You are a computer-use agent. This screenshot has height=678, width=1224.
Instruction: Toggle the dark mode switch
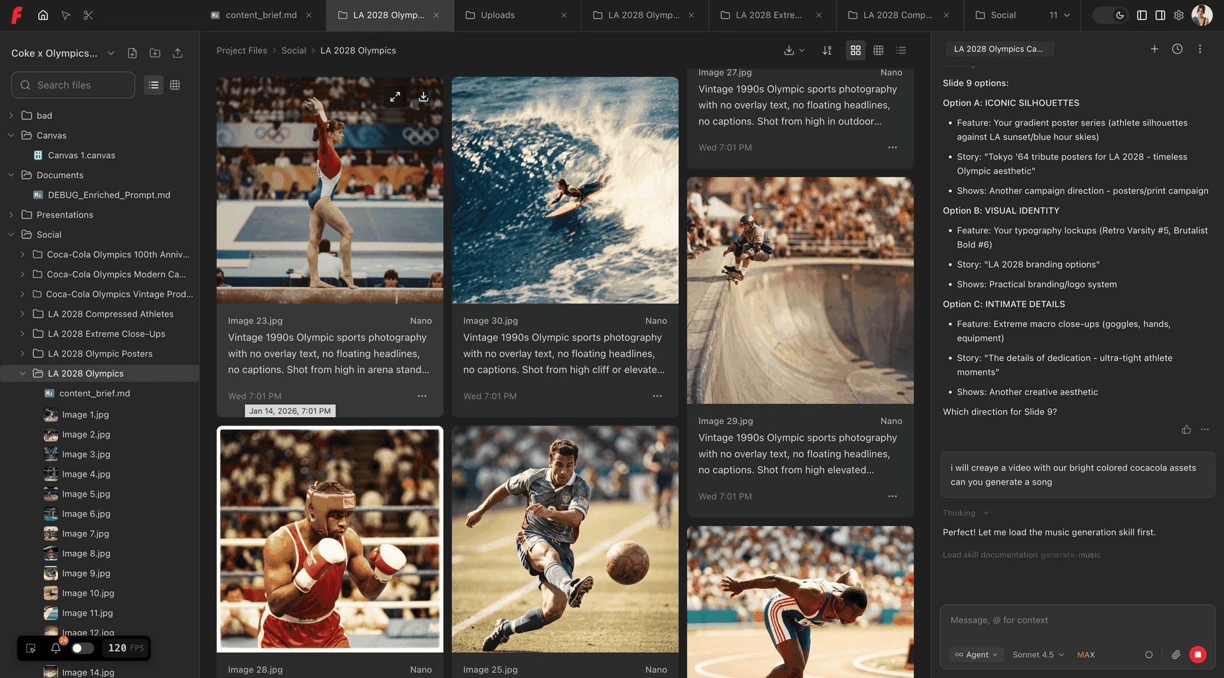(x=1110, y=15)
